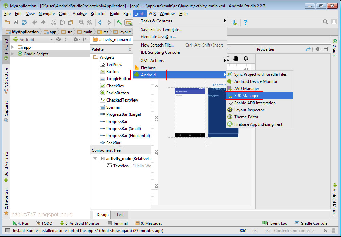Screen dimensions: 341x237
Task: Click the Synchronize toolbar icon
Action: [x=24, y=22]
